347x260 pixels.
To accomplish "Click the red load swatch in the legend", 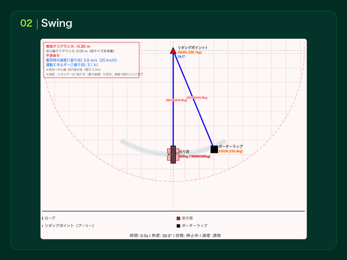I will coord(179,218).
